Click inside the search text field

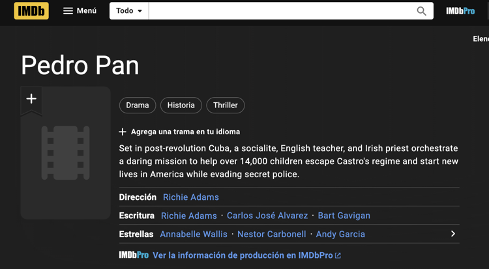pyautogui.click(x=280, y=11)
